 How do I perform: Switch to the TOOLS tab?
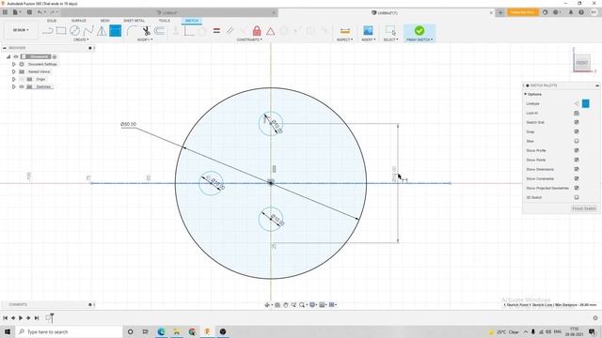pos(165,21)
